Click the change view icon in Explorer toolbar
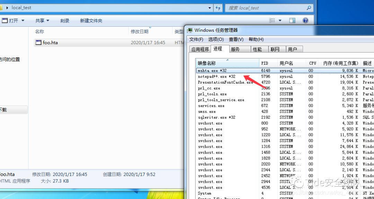This screenshot has height=199, width=374. [x=272, y=20]
